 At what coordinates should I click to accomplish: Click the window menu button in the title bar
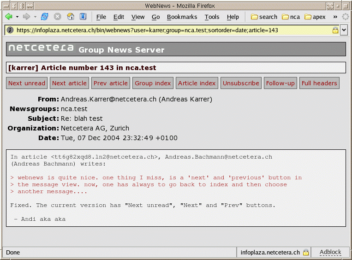(6, 6)
